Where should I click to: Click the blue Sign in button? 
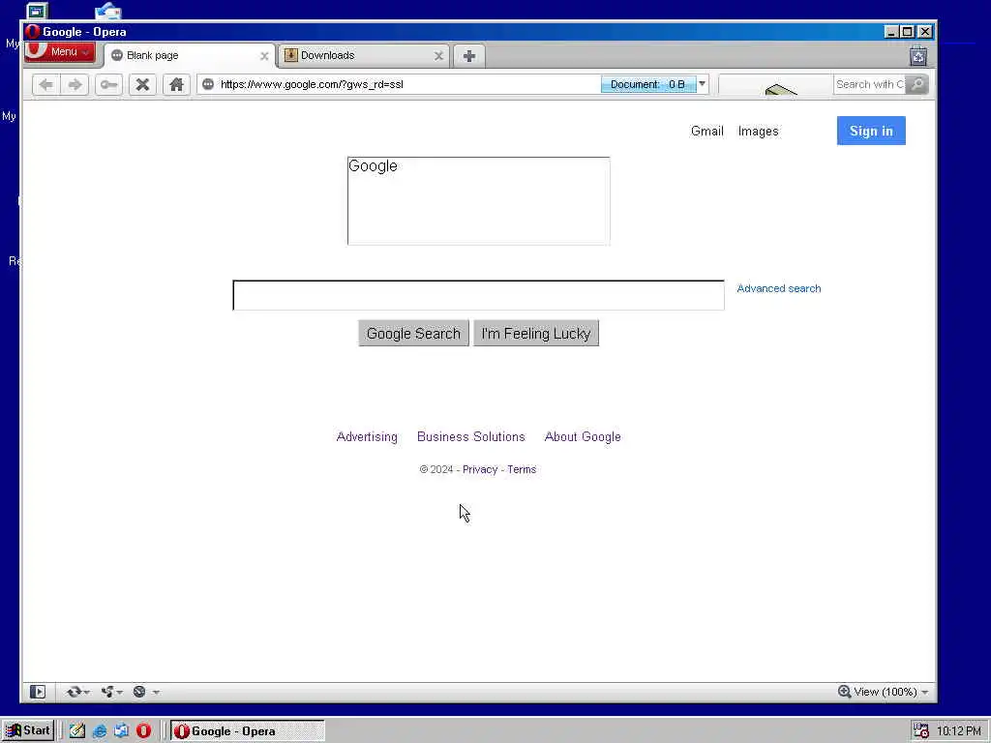point(871,131)
